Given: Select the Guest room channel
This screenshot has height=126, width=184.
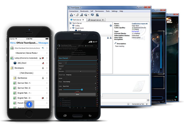Looking at the screenshot, I should point(79,28).
